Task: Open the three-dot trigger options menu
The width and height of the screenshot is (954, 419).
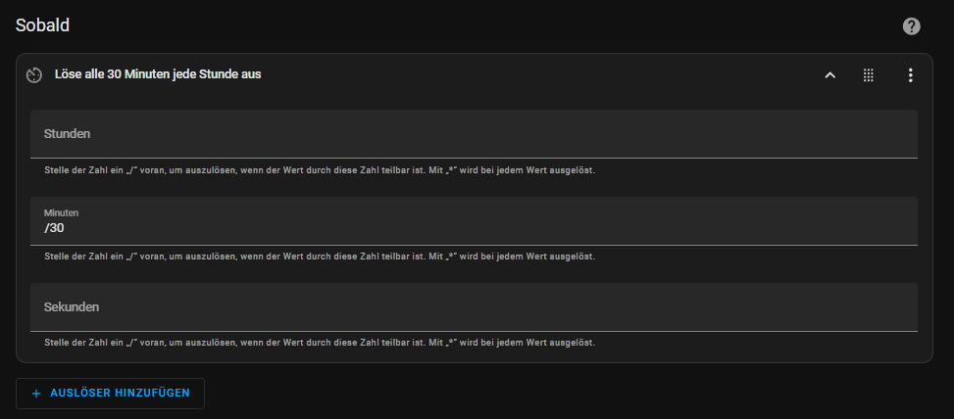Action: coord(910,75)
